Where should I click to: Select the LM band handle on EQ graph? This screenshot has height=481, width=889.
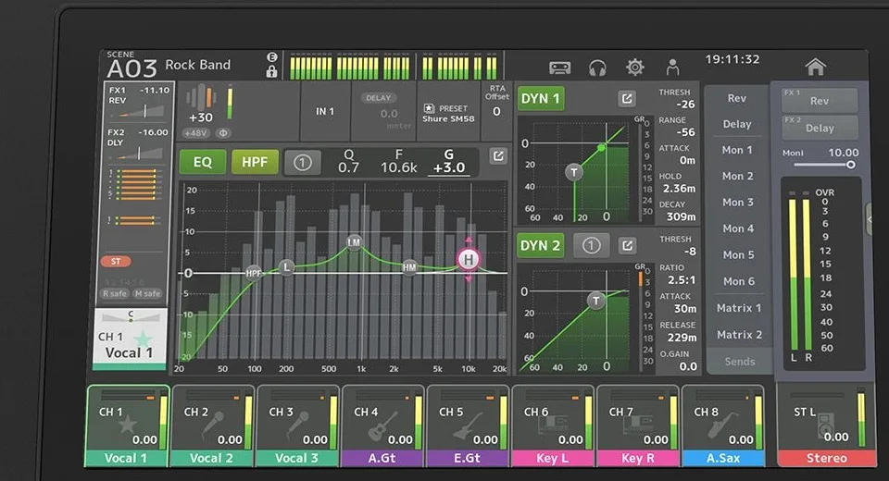click(354, 242)
